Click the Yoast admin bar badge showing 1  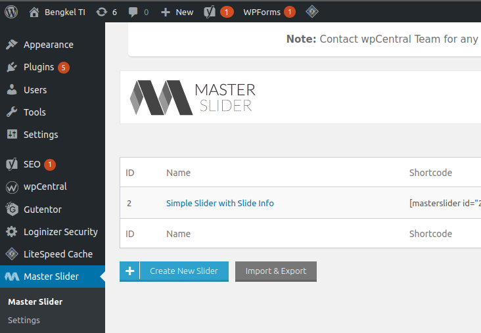(227, 12)
